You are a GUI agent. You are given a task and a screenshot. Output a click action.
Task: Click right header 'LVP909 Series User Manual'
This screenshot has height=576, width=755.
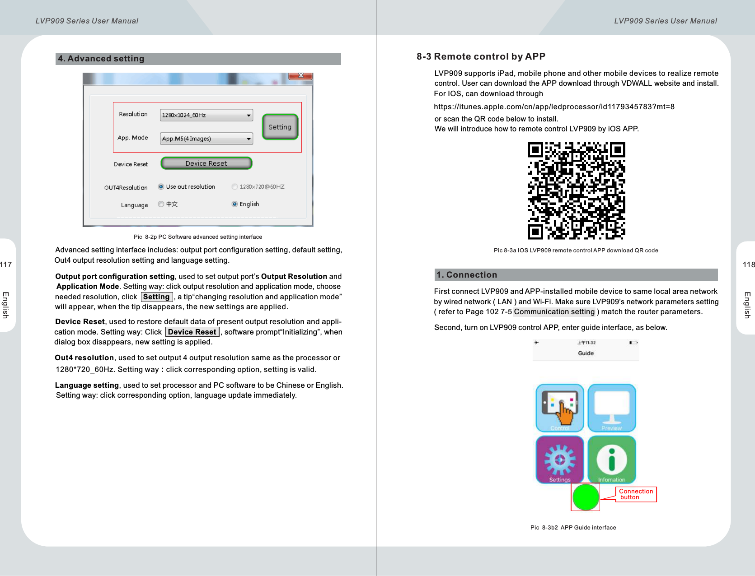[666, 21]
